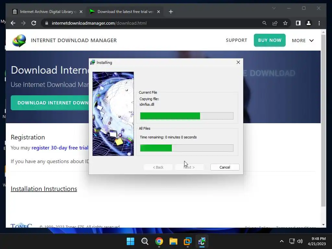The width and height of the screenshot is (332, 249).
Task: Reload the current page
Action: pos(34,23)
